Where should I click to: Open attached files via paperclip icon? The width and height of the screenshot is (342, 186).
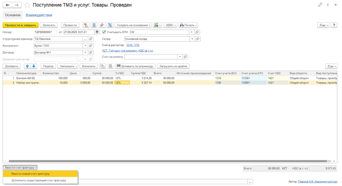(x=102, y=25)
